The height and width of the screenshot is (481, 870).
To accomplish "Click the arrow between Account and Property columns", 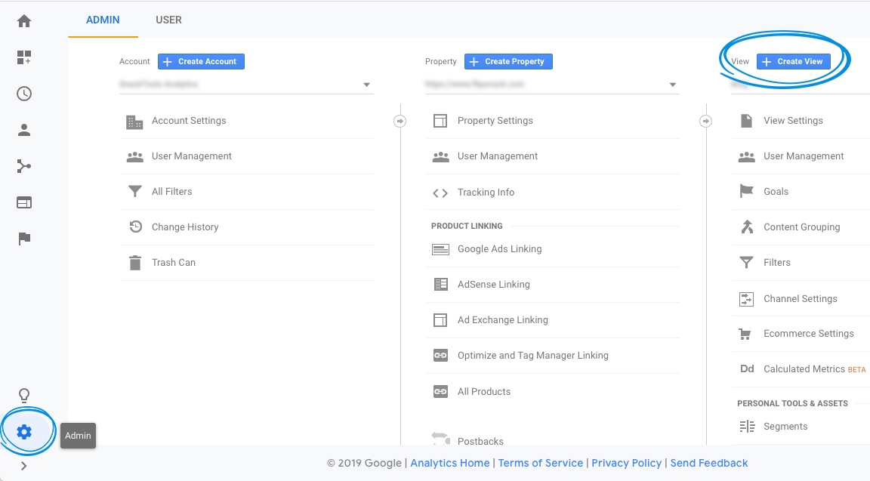I will tap(400, 121).
